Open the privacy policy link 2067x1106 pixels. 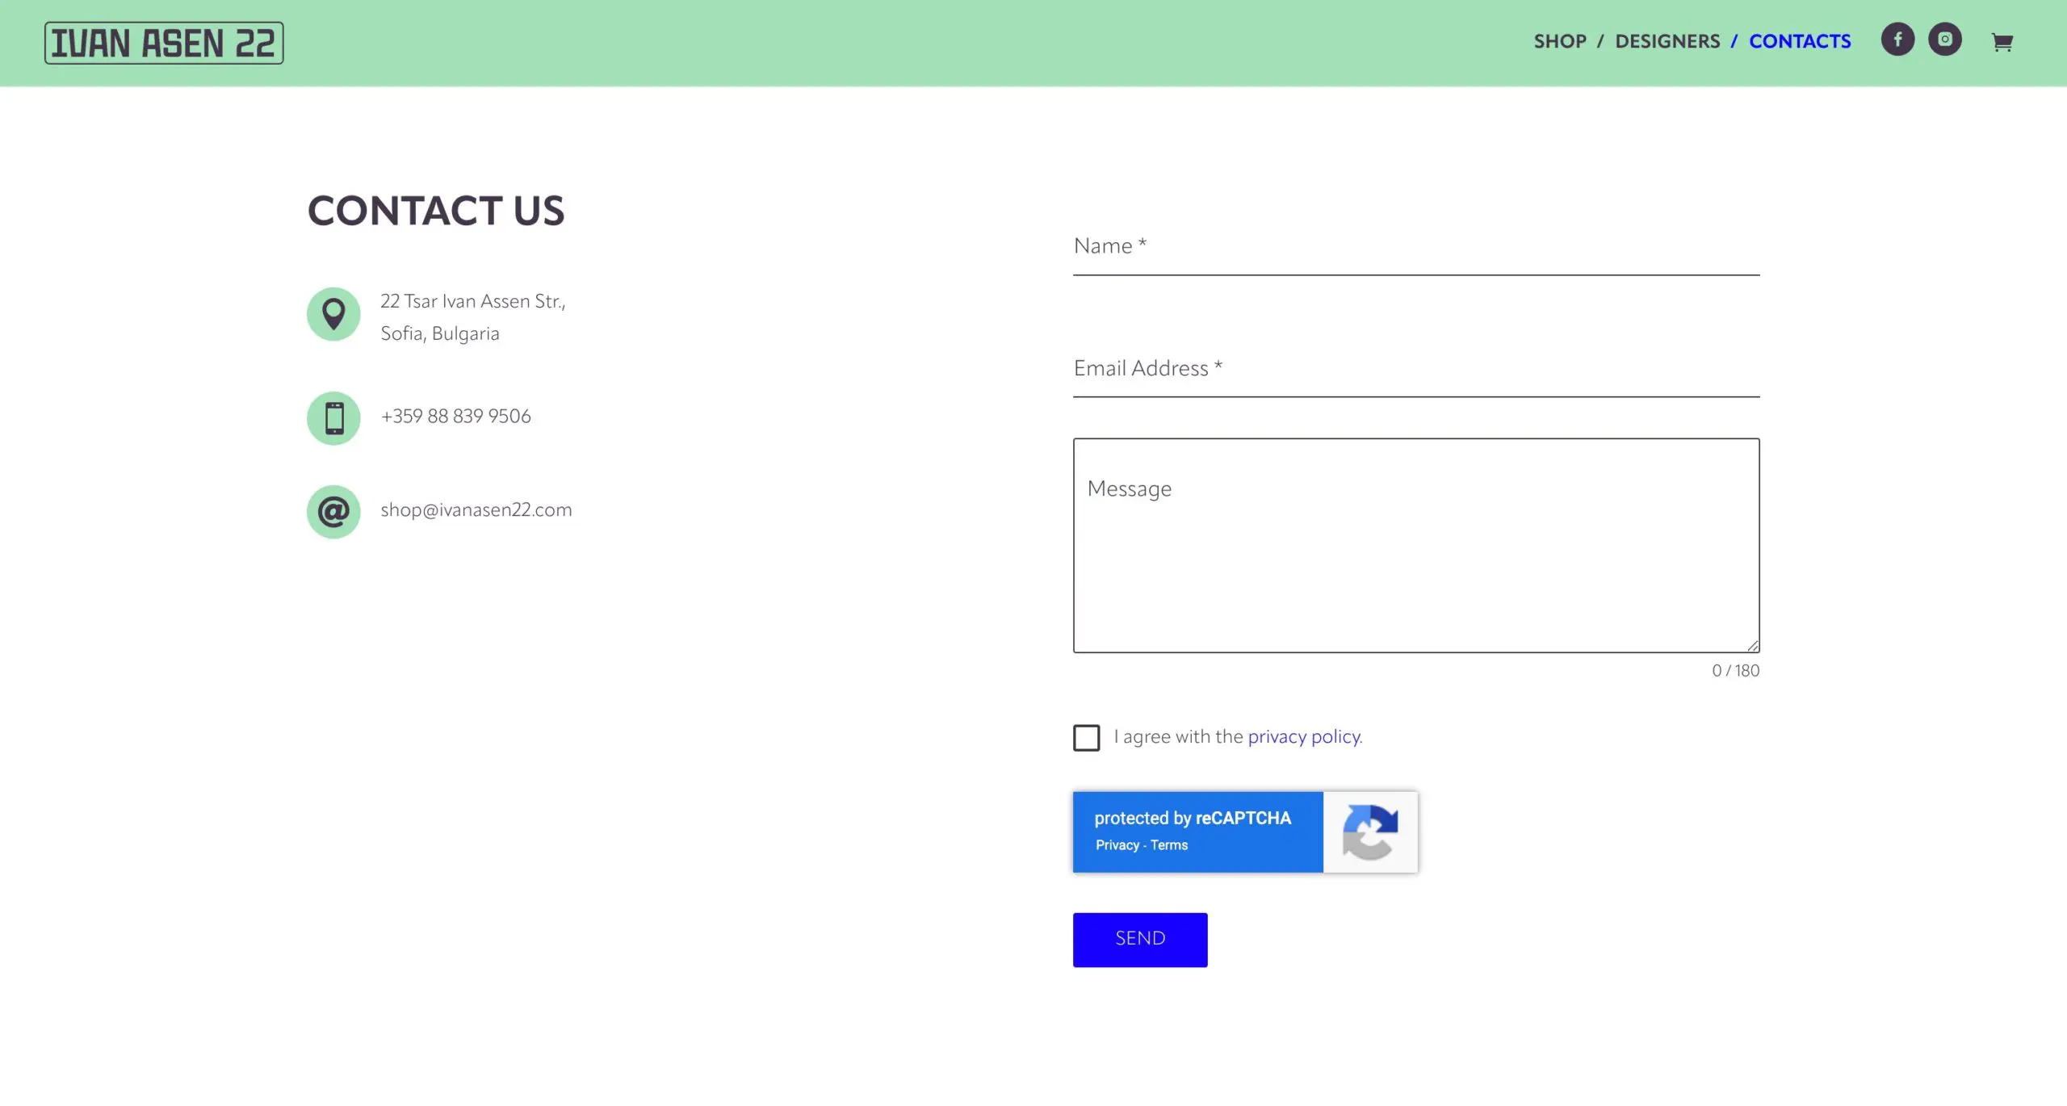(x=1303, y=736)
